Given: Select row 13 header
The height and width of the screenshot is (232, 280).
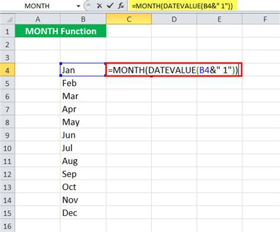Looking at the screenshot, I should pyautogui.click(x=8, y=187).
